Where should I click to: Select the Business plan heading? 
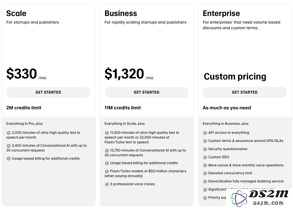(x=121, y=13)
